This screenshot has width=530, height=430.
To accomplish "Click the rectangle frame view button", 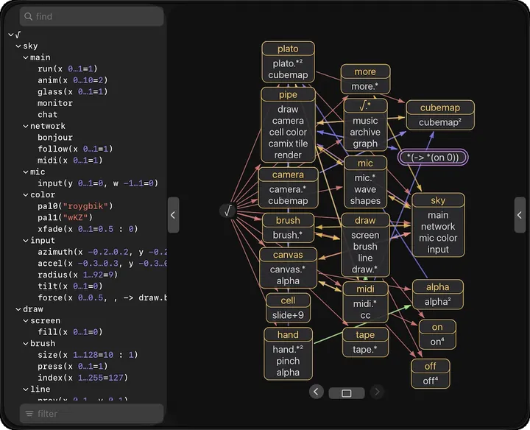I will 347,393.
